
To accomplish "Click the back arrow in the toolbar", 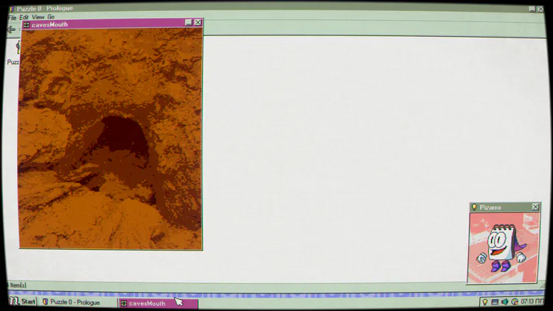I will [x=11, y=30].
